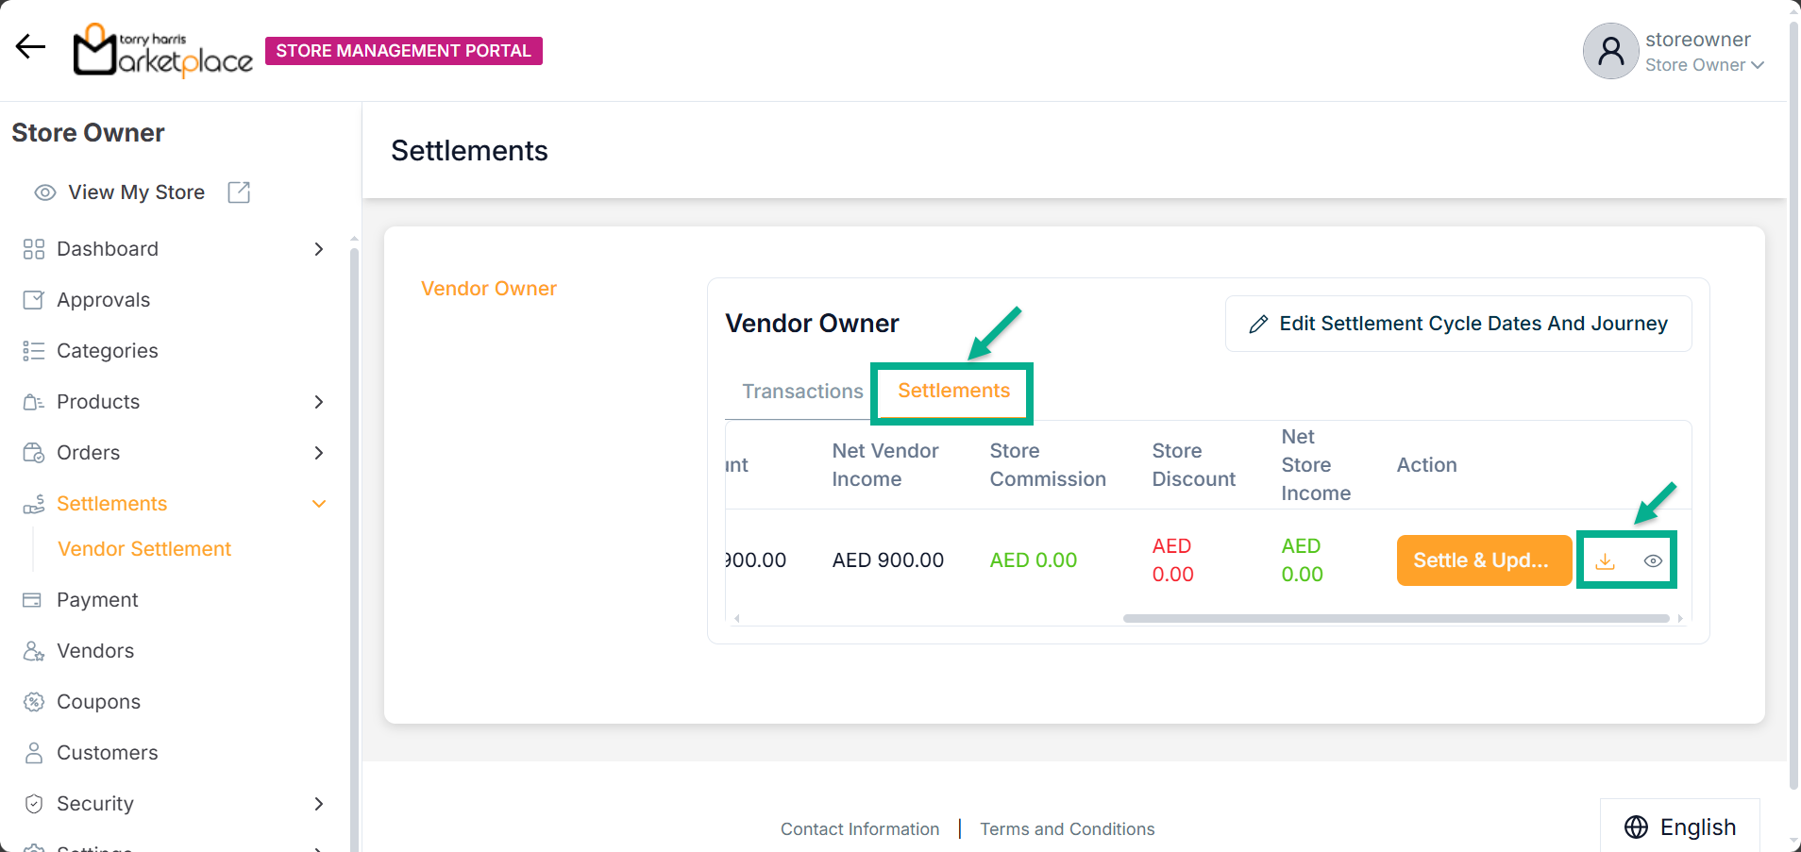
Task: Switch to the Transactions tab
Action: click(802, 392)
